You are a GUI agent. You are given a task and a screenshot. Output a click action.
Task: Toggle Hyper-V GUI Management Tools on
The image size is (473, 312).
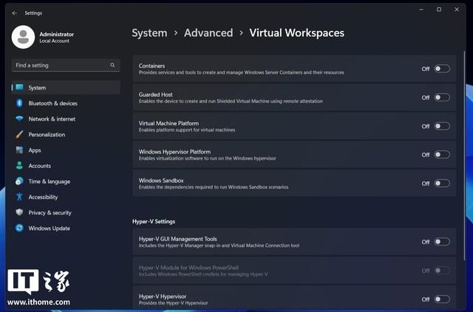[441, 242]
